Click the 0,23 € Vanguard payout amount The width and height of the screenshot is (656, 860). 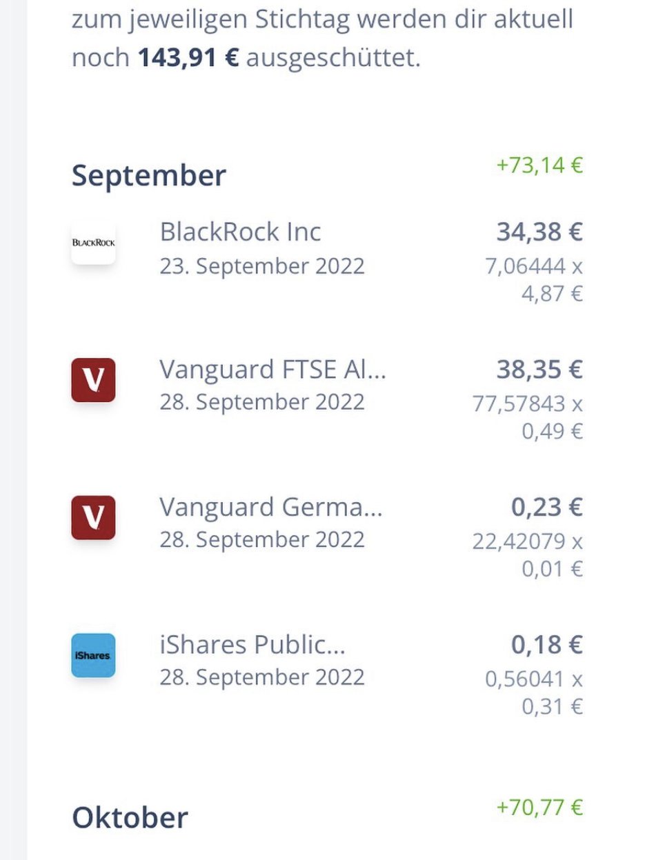click(546, 507)
